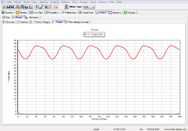Open the Licence menu
The image size is (188, 131).
point(103,2)
